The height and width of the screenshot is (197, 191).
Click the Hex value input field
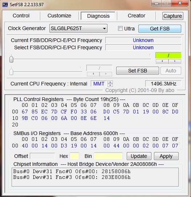pyautogui.click(x=74, y=156)
